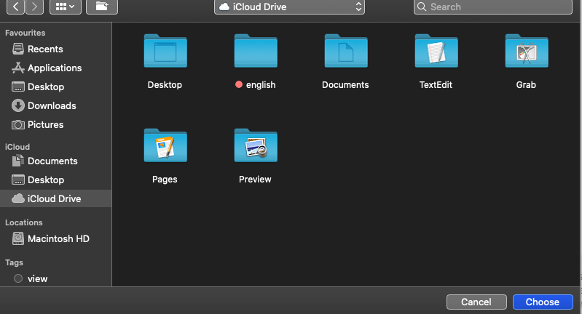This screenshot has width=582, height=314.
Task: Open Macintosh HD under Locations
Action: [x=55, y=238]
